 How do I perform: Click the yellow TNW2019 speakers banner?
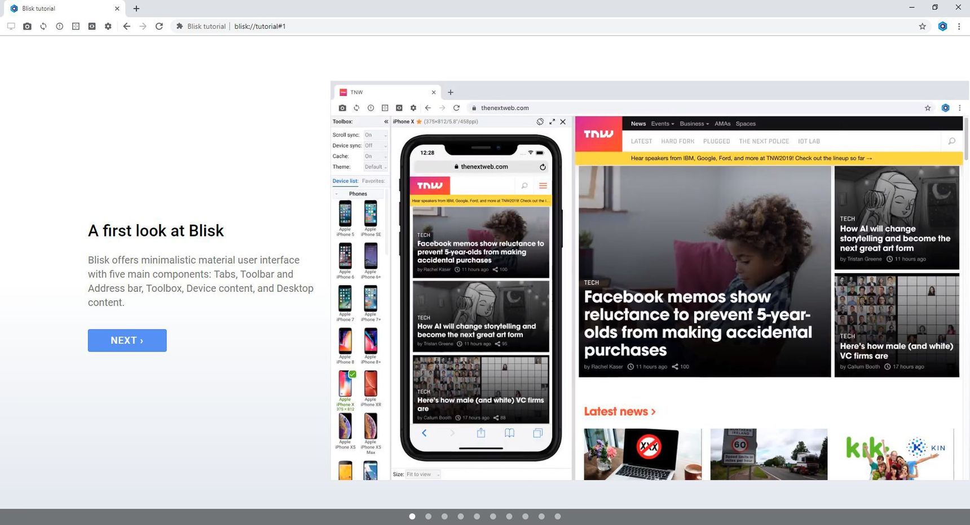click(x=769, y=158)
